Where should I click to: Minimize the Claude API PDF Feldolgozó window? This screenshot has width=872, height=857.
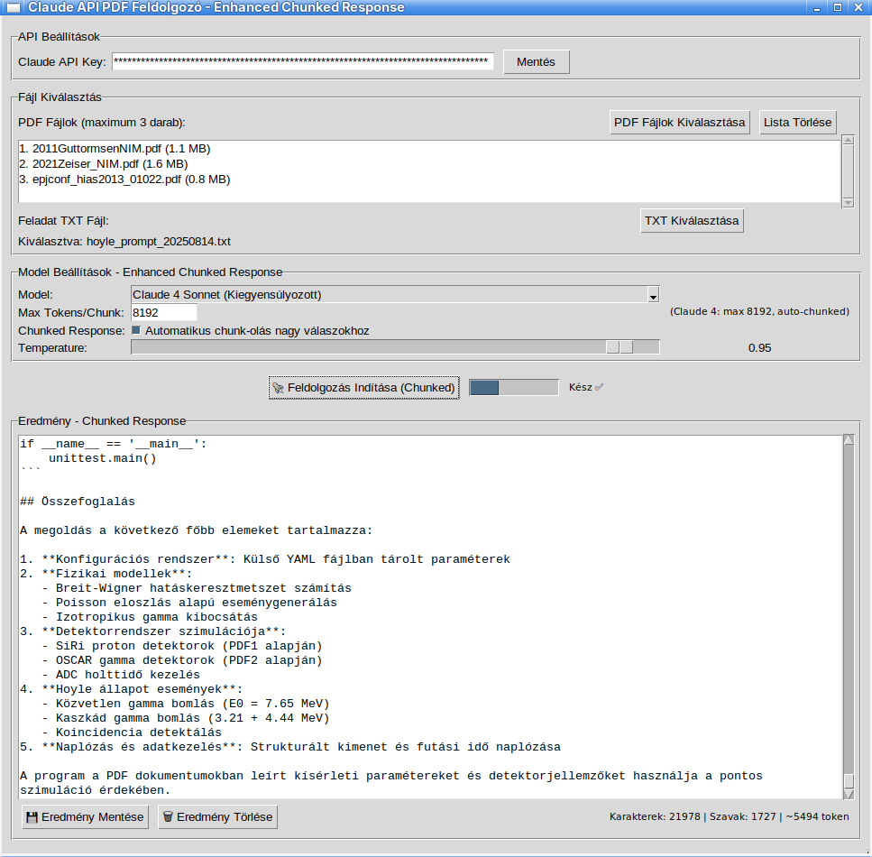tap(817, 8)
